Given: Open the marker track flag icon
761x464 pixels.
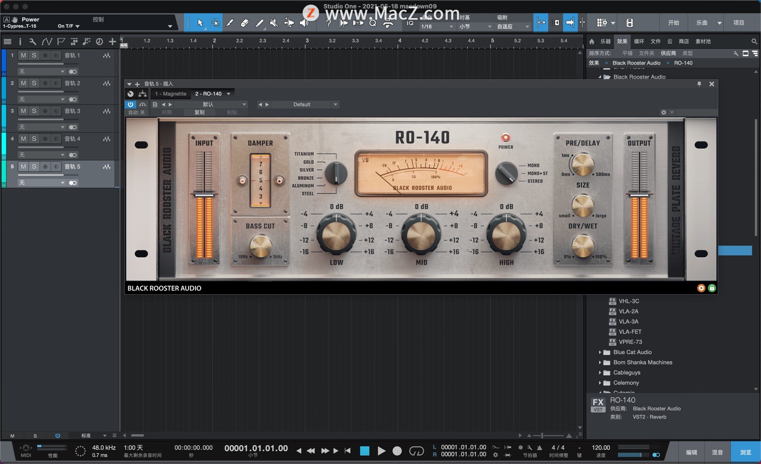Looking at the screenshot, I should click(61, 42).
